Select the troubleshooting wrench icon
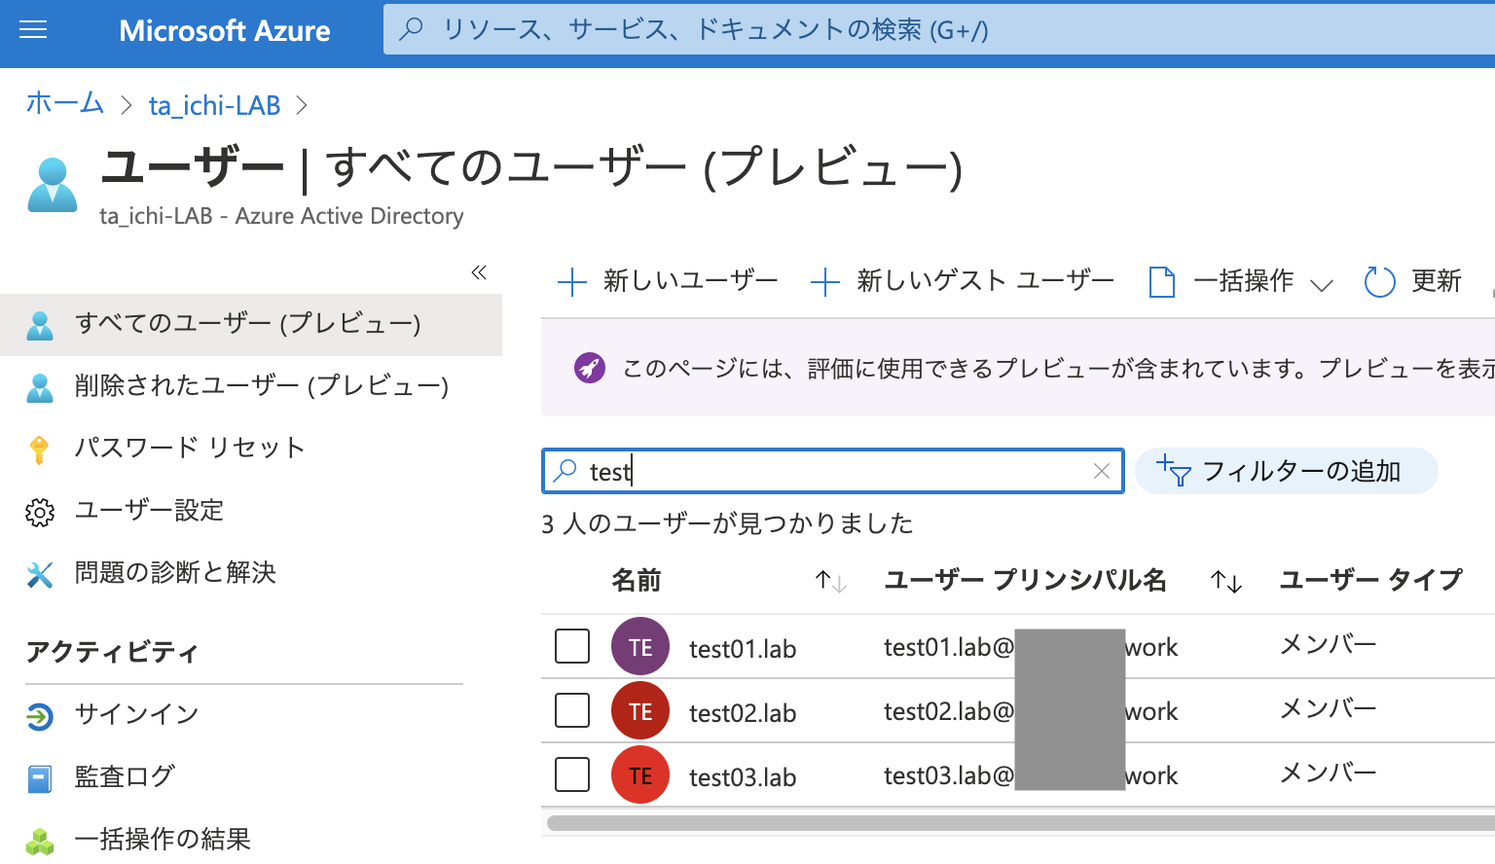The height and width of the screenshot is (864, 1495). click(40, 573)
